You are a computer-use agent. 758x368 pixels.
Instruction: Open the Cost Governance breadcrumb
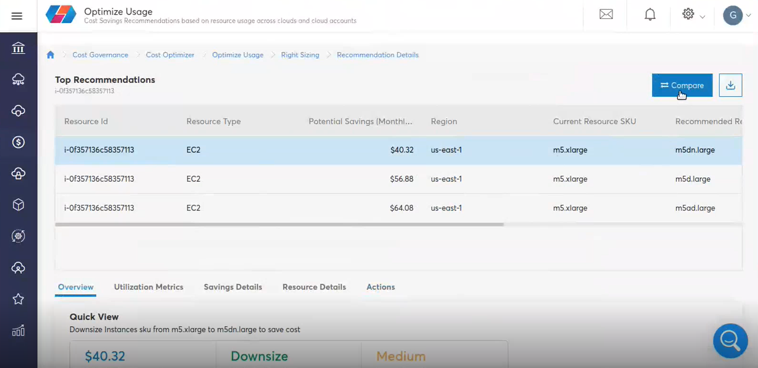100,55
